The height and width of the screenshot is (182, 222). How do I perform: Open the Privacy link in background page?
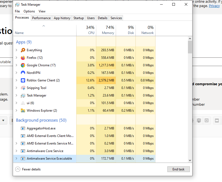coord(214,6)
